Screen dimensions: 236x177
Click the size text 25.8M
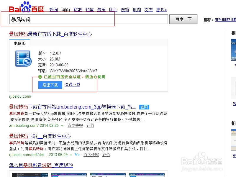pyautogui.click(x=55, y=59)
